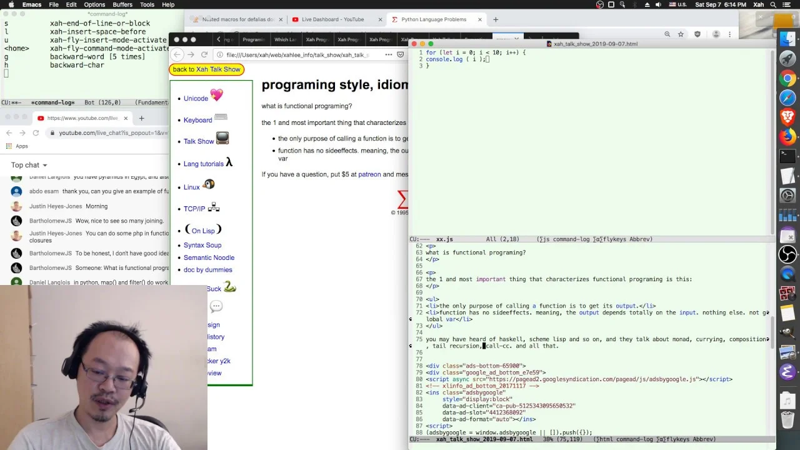This screenshot has height=450, width=800.
Task: Bookmark this page with the star icon
Action: coord(681,34)
